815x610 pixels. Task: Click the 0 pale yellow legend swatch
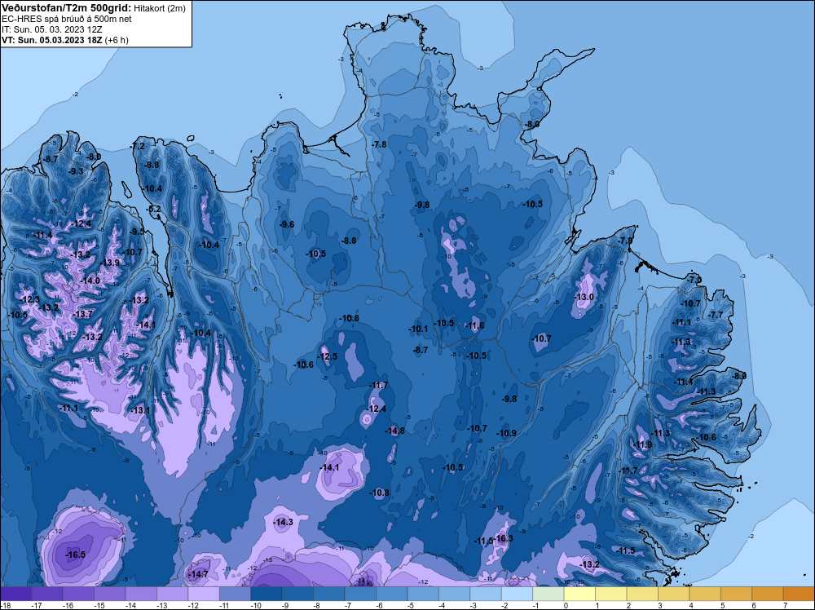[579, 594]
